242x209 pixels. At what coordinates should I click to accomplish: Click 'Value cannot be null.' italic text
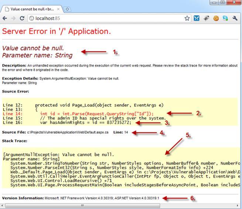pos(33,48)
